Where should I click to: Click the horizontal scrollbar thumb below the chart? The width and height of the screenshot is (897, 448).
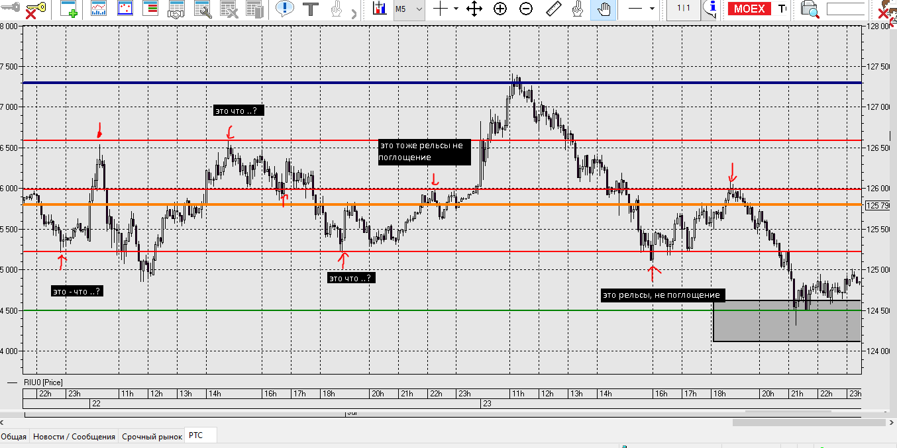tap(810, 422)
